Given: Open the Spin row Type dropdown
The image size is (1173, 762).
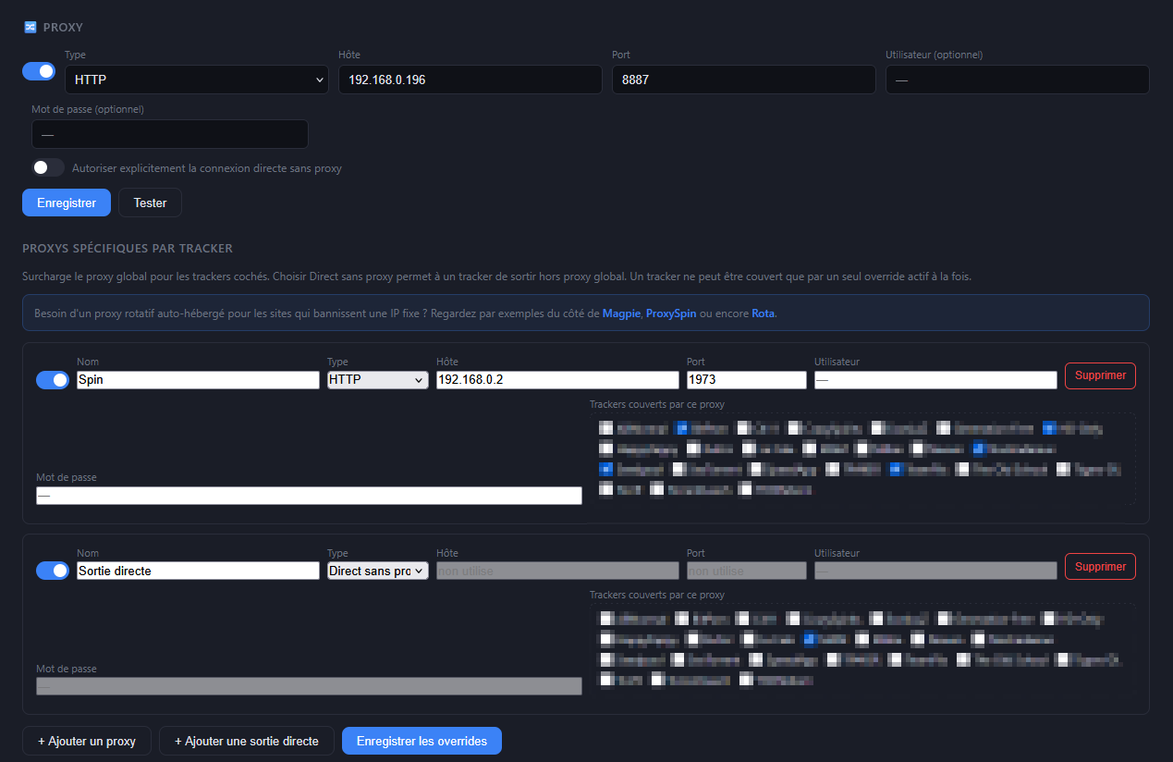Looking at the screenshot, I should click(378, 380).
